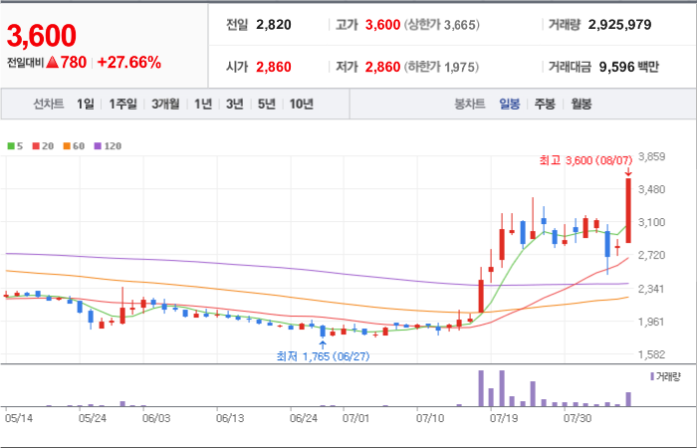Screen dimensions: 697x448
Task: Click the 07/30 date axis label
Action: click(578, 419)
